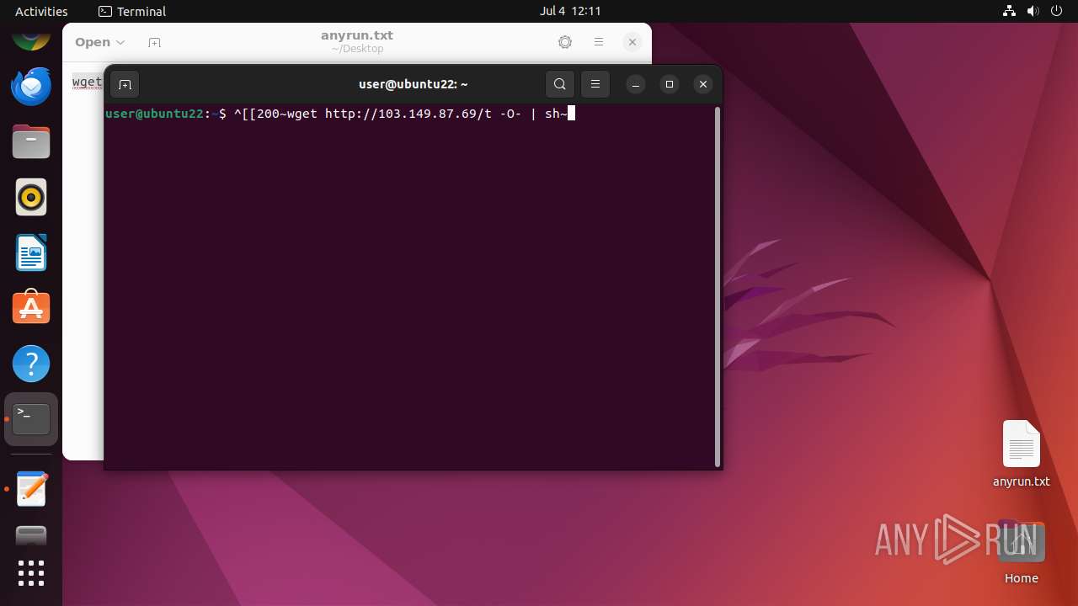The image size is (1078, 606).
Task: Click the Terminal icon in the dock
Action: pyautogui.click(x=31, y=419)
